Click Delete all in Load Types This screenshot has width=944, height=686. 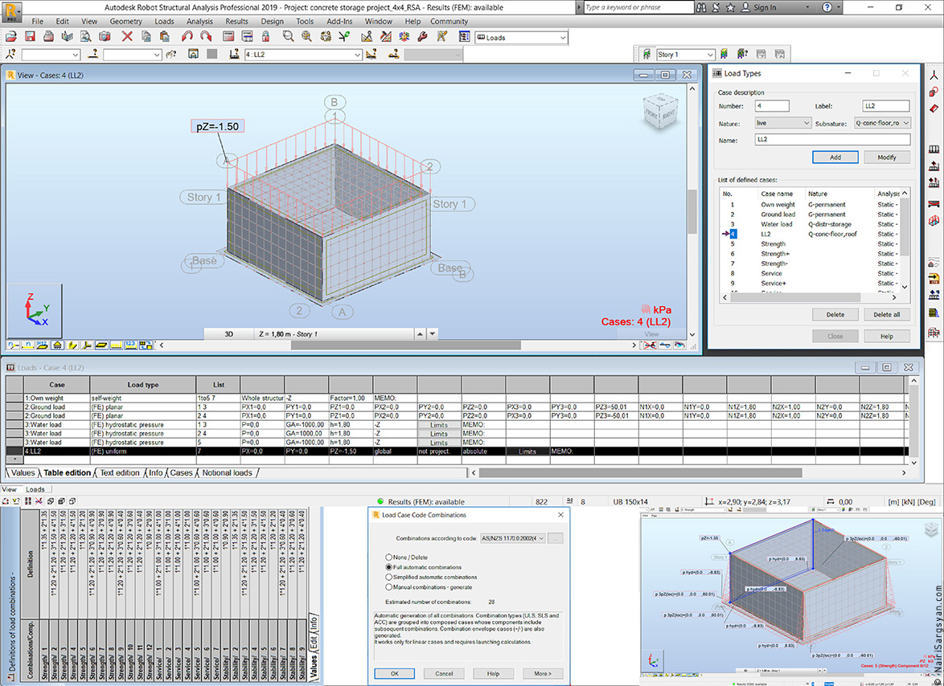point(887,314)
